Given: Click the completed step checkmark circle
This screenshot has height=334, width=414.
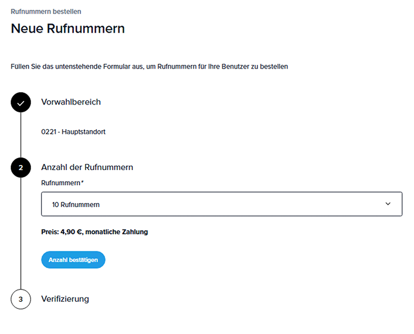Looking at the screenshot, I should point(21,102).
